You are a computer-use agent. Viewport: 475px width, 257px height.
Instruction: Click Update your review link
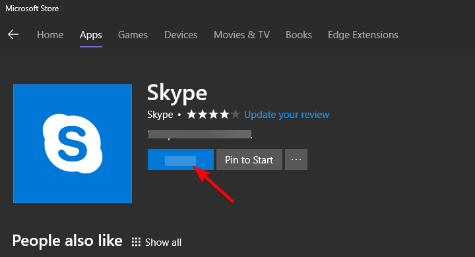point(286,115)
